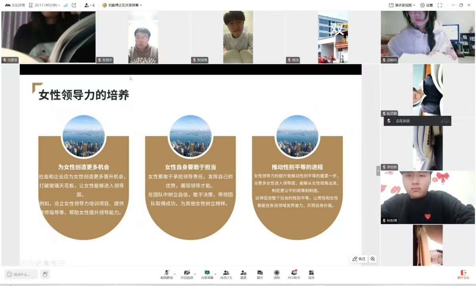Image resolution: width=476 pixels, height=286 pixels.
Task: Click the 说点什么 chat input field
Action: (21, 274)
